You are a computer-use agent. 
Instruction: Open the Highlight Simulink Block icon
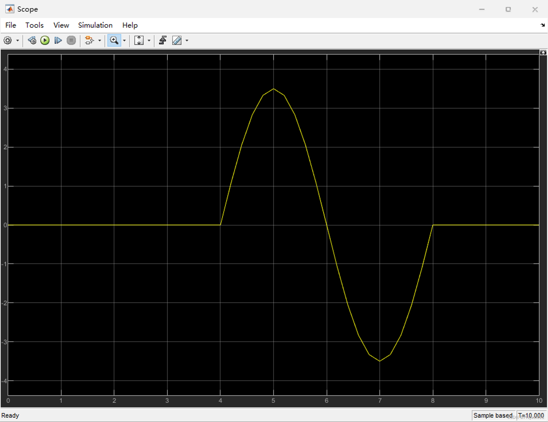[x=89, y=41]
